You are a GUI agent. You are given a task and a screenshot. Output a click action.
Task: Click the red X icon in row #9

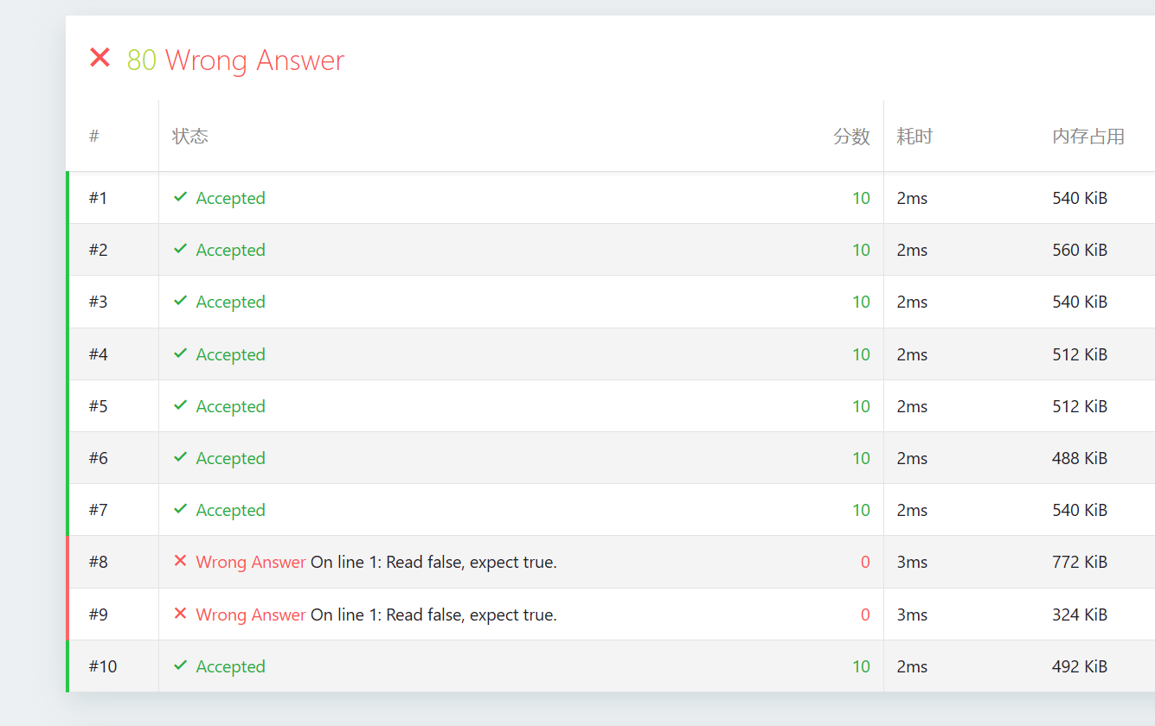[x=180, y=614]
